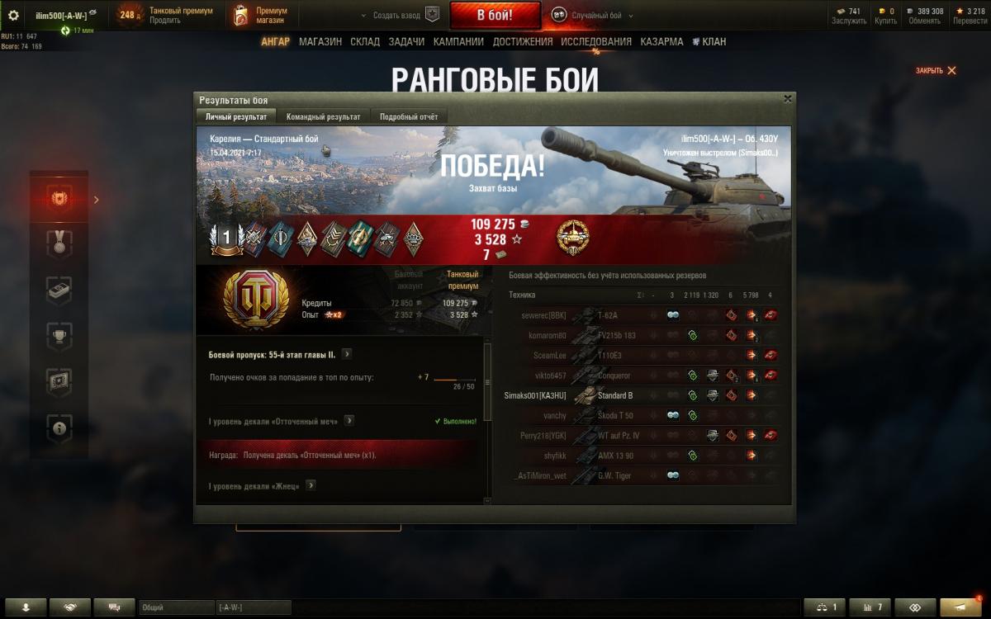
Task: Open the info sidebar icon
Action: tap(59, 428)
